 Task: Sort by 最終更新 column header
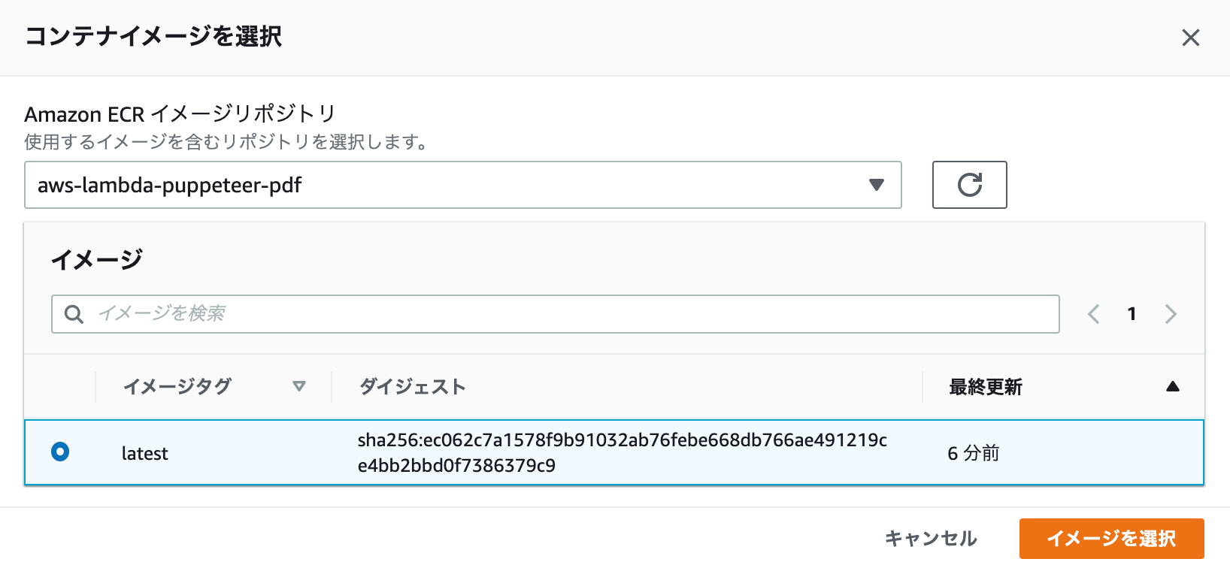click(986, 387)
